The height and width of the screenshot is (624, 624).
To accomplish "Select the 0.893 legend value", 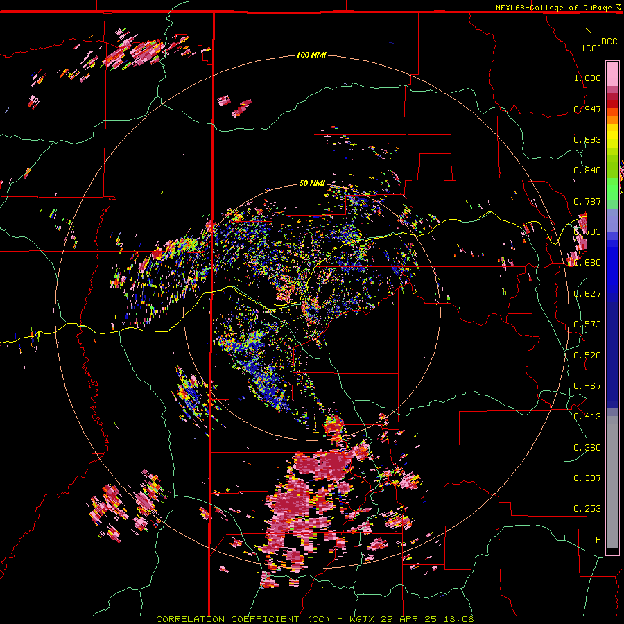I will 587,139.
